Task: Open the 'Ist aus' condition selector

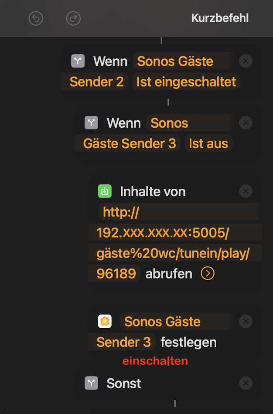Action: (208, 143)
